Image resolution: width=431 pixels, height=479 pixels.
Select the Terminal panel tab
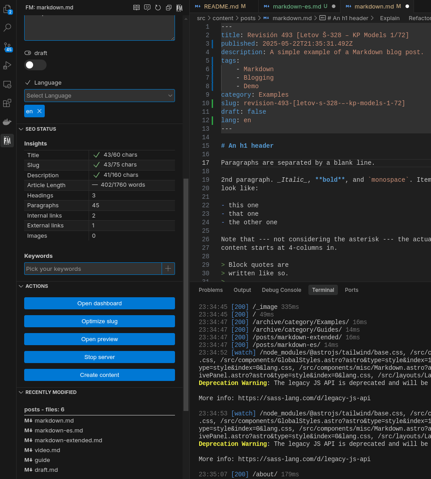point(323,290)
